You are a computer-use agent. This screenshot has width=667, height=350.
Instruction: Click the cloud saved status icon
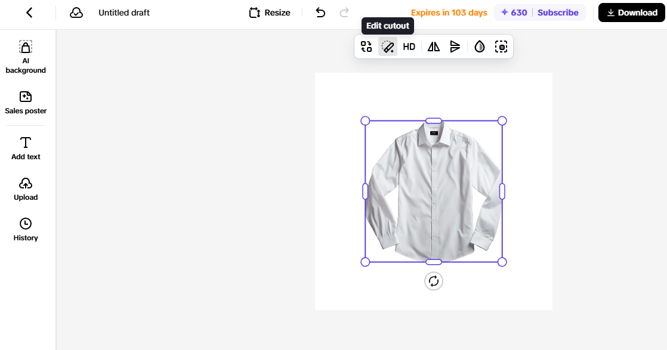pos(76,13)
